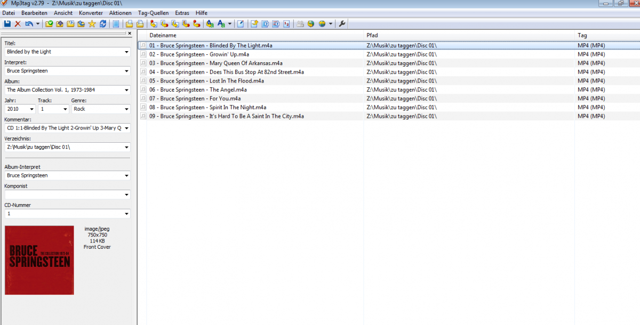Expand the Genre dropdown
This screenshot has height=325, width=640.
click(127, 109)
